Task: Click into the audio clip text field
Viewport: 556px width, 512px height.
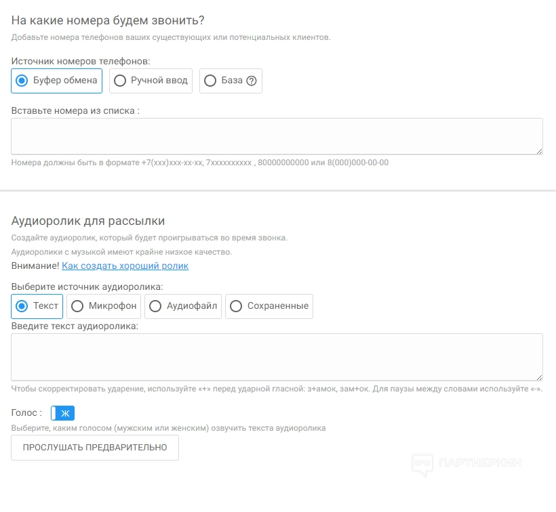Action: coord(277,357)
